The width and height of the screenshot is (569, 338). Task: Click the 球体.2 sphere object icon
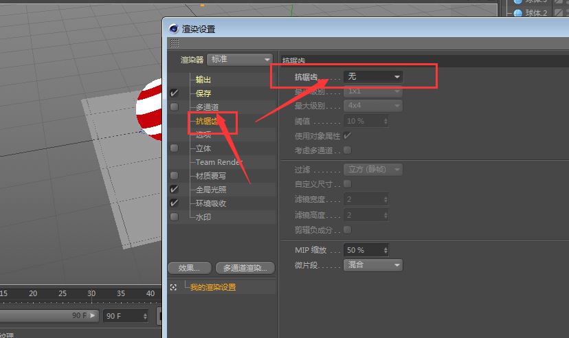click(x=518, y=13)
